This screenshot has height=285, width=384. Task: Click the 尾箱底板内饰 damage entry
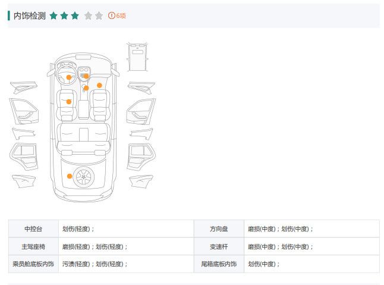(x=263, y=264)
